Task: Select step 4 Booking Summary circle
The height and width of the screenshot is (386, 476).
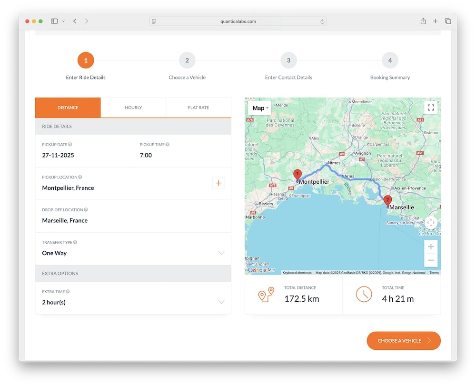Action: point(390,60)
